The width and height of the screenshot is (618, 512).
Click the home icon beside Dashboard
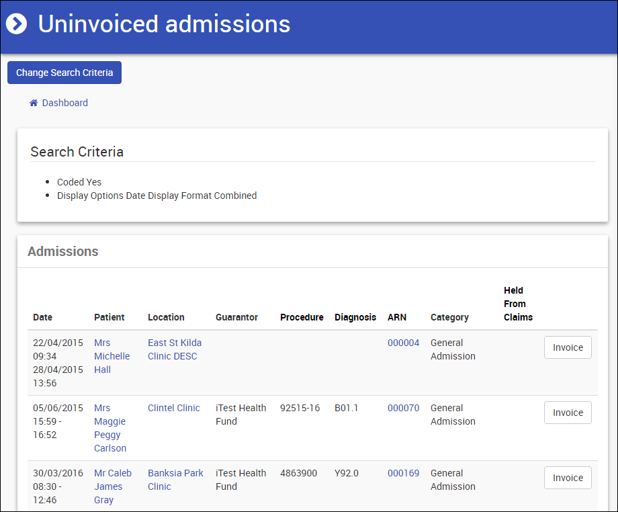tap(34, 103)
